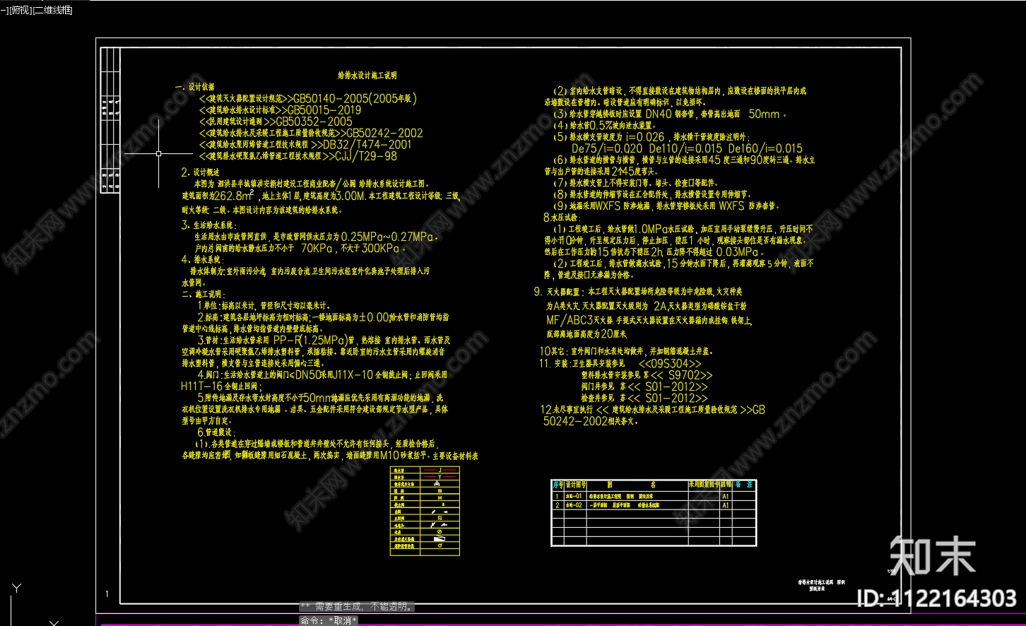Select standard code CJJ/T29-98
This screenshot has height=626, width=1026.
point(365,156)
